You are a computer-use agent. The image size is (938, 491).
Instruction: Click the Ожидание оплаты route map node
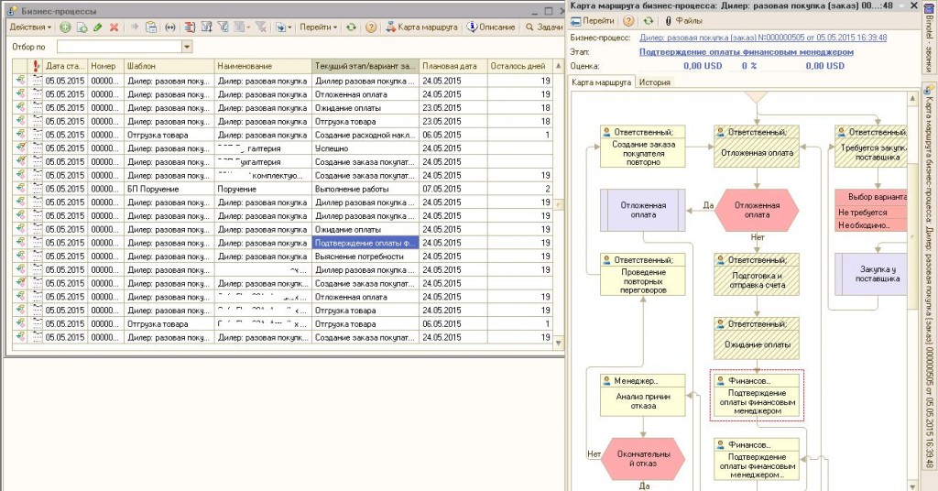[757, 339]
